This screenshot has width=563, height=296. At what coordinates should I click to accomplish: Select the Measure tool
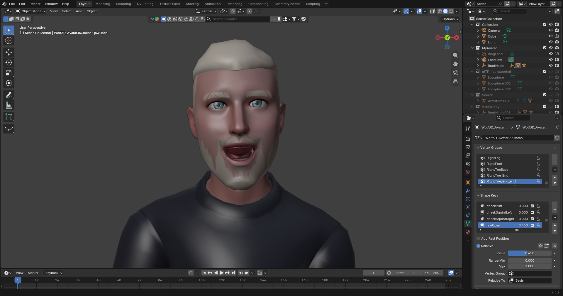[x=9, y=105]
